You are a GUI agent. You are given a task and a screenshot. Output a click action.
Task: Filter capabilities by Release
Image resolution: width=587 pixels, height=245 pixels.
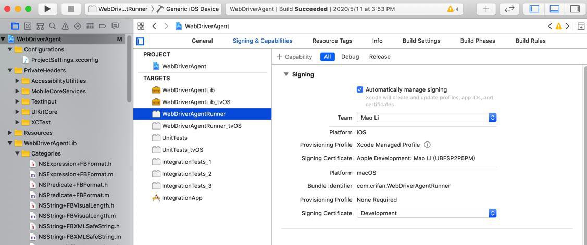[x=380, y=57]
